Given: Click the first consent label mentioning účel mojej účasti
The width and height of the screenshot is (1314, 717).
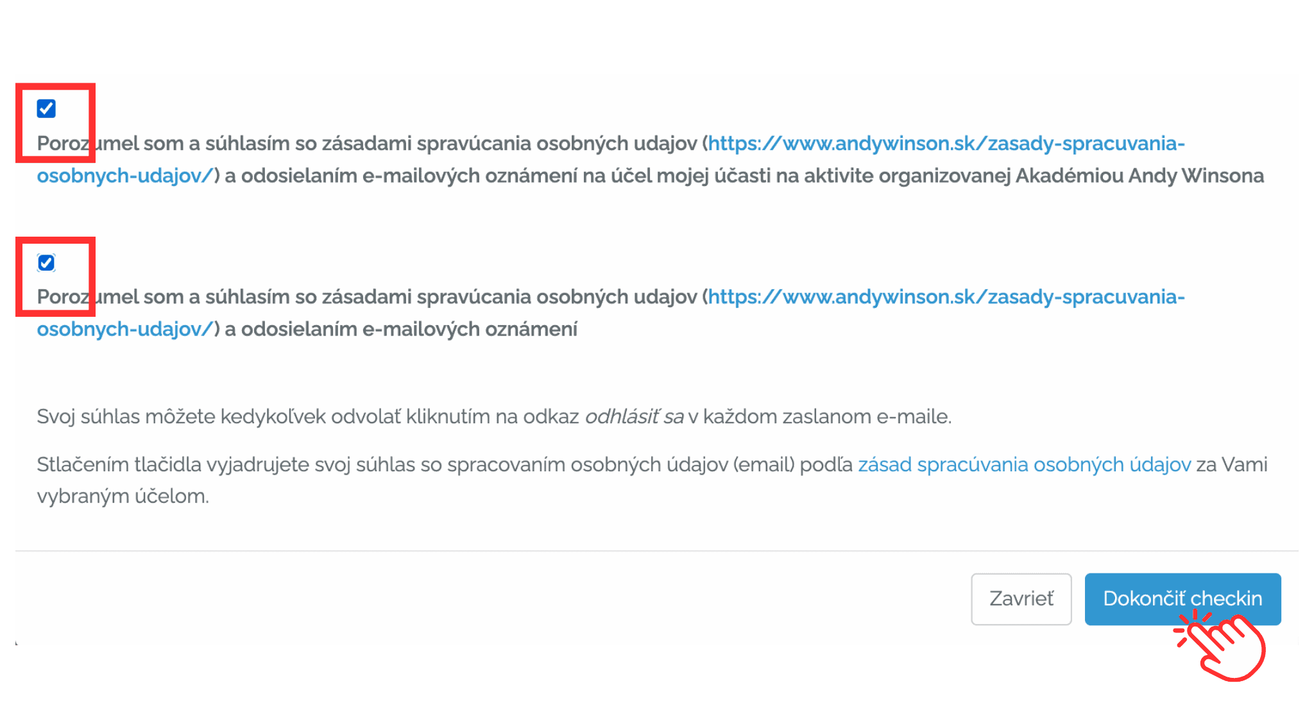Looking at the screenshot, I should pos(650,159).
